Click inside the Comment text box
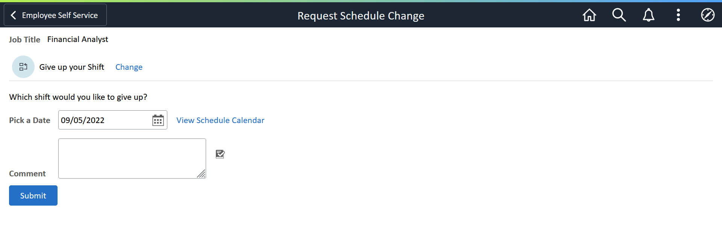 [x=132, y=158]
